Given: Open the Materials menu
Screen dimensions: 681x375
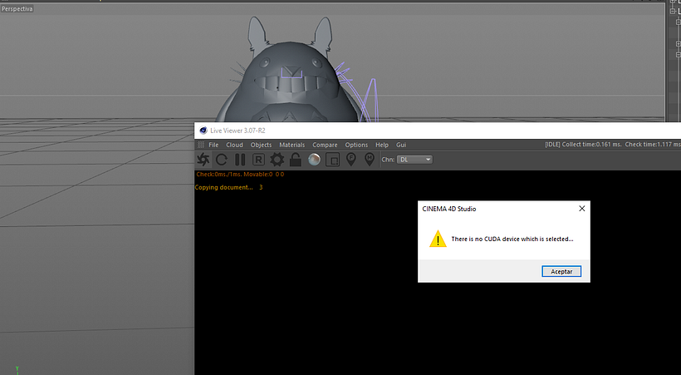Looking at the screenshot, I should tap(292, 145).
